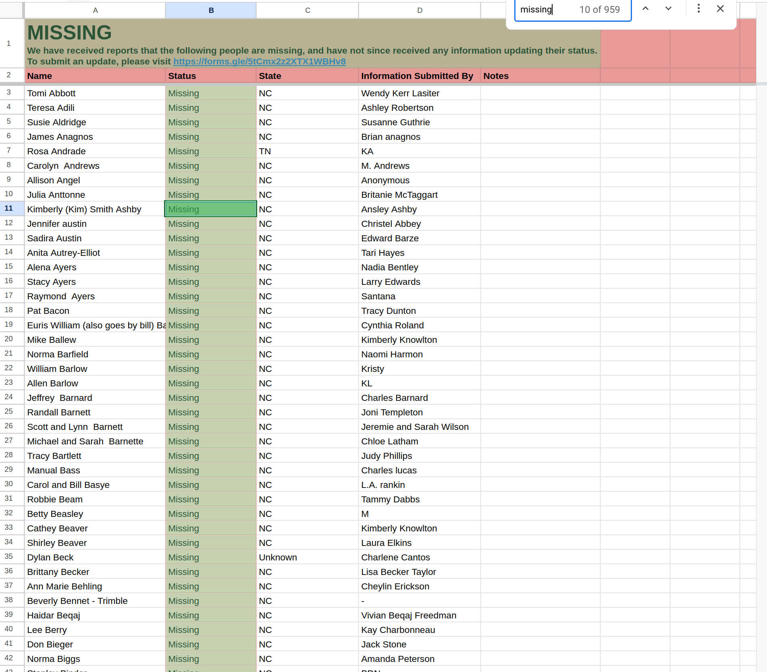The height and width of the screenshot is (672, 767).
Task: Select the 'Pat Bacon' cell
Action: (x=95, y=311)
